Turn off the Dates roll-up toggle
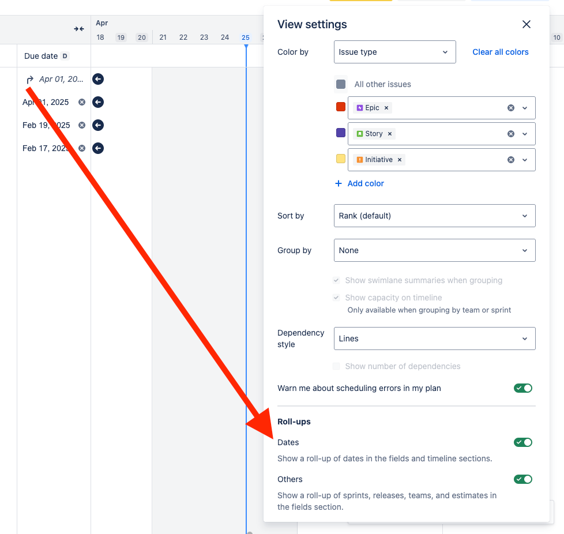 pos(523,442)
